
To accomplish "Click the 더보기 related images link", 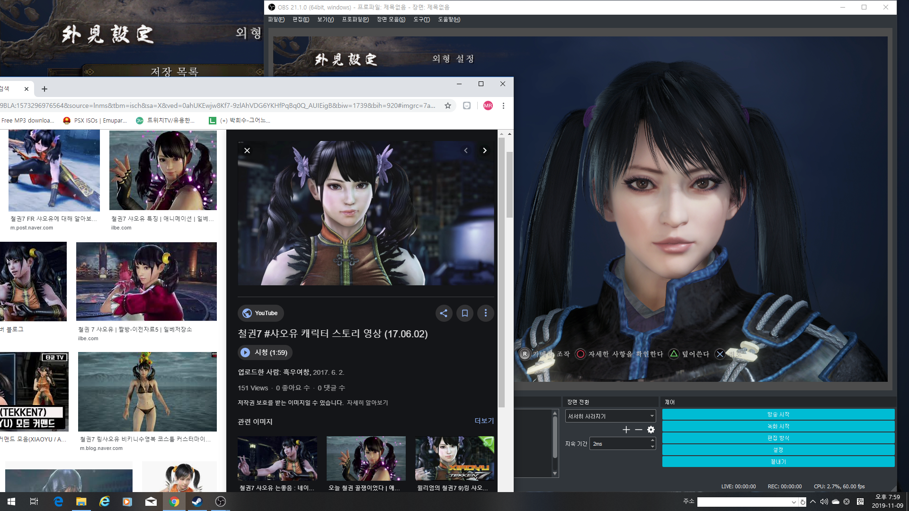I will (x=484, y=421).
